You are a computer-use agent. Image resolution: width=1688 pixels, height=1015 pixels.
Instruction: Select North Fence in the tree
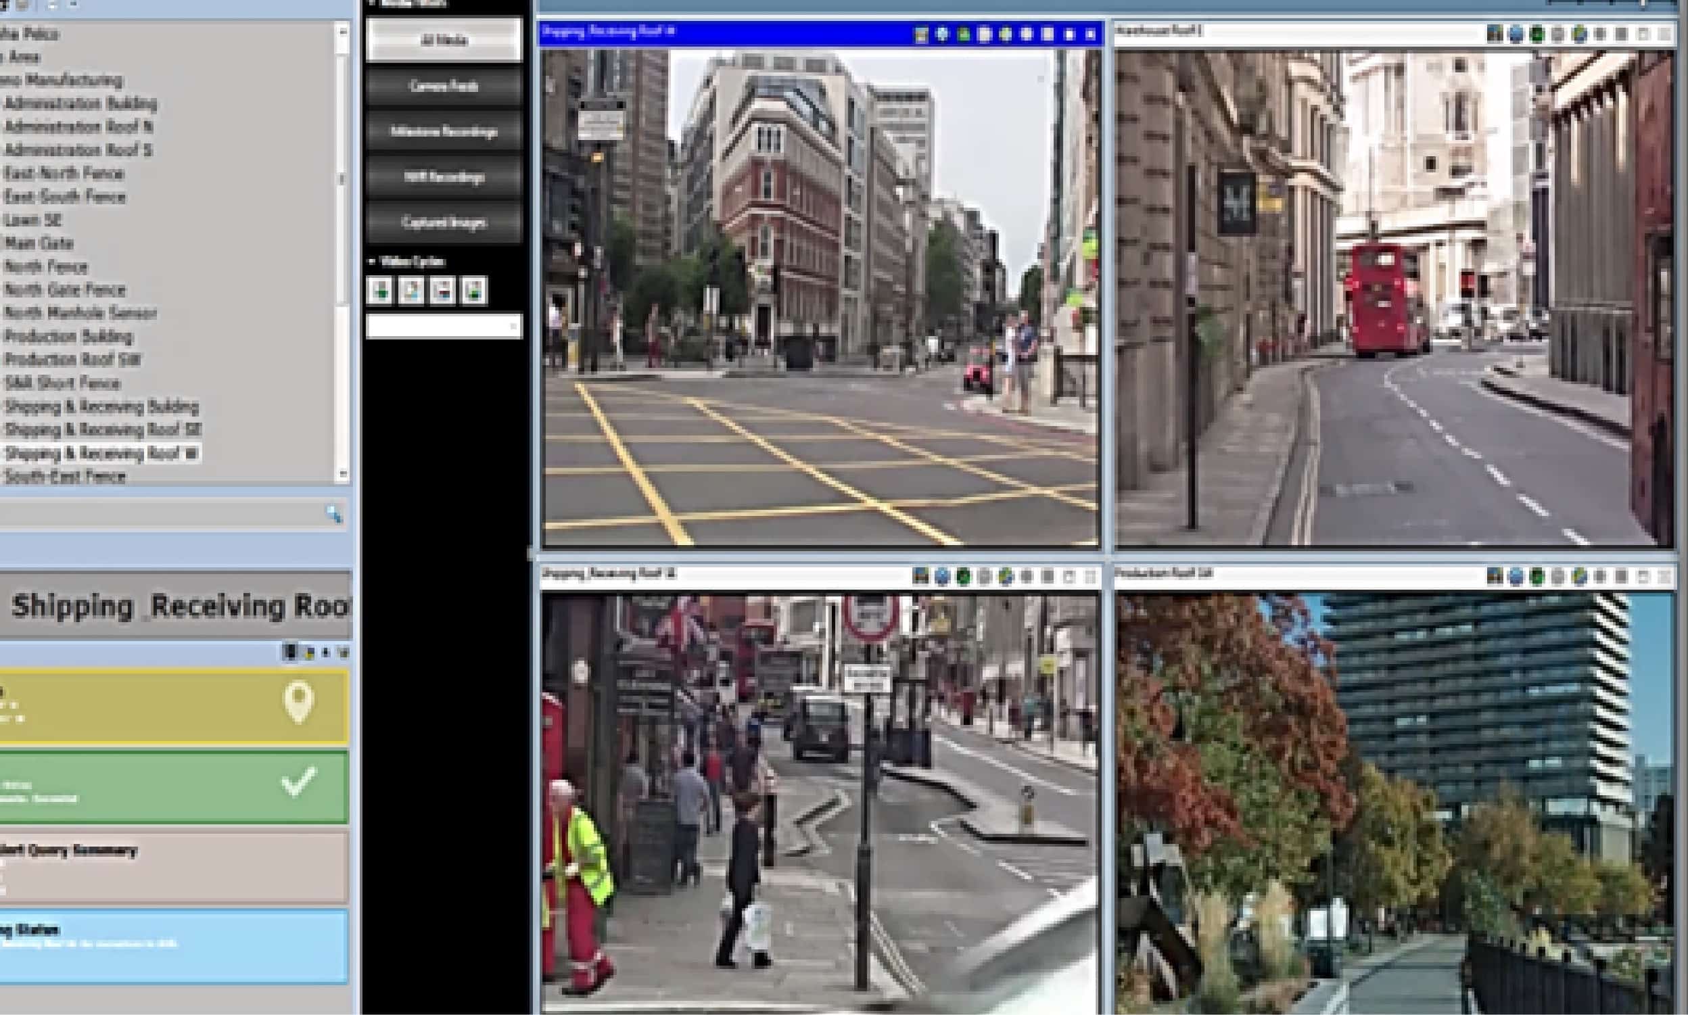(x=46, y=266)
